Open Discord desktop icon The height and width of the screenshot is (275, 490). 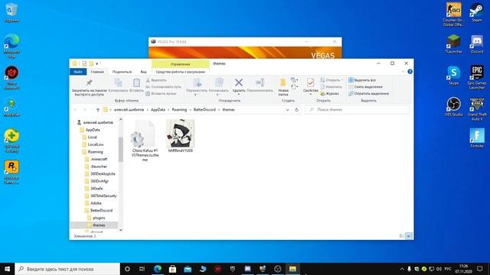tap(476, 44)
